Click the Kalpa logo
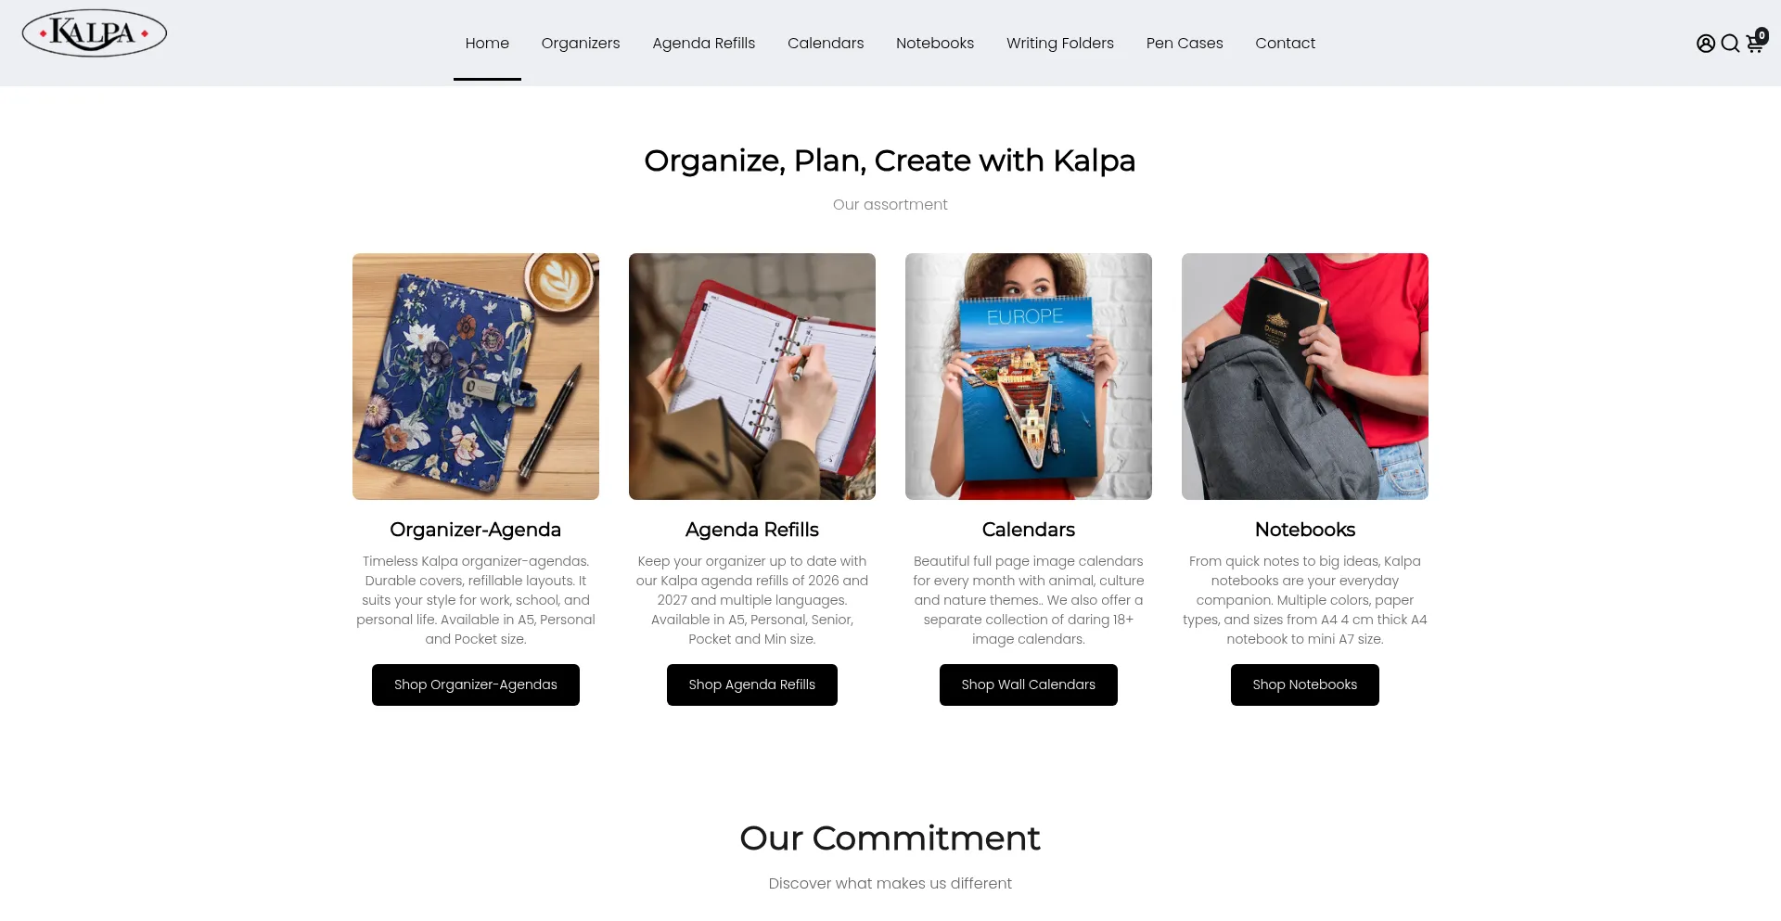The image size is (1781, 921). tap(95, 34)
